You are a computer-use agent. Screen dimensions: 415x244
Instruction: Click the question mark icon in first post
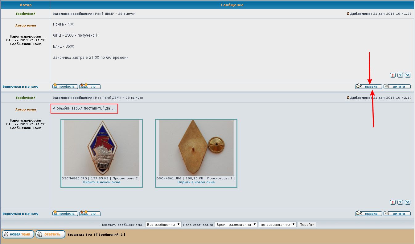400,75
